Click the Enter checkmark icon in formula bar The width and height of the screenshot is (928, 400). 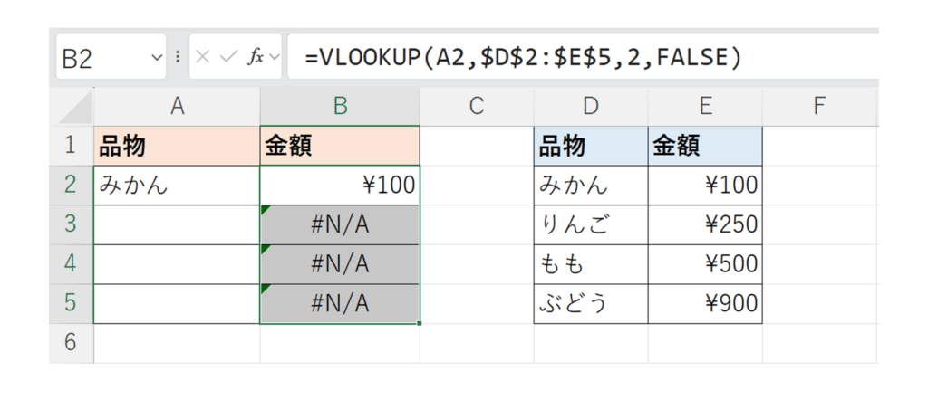click(x=229, y=57)
